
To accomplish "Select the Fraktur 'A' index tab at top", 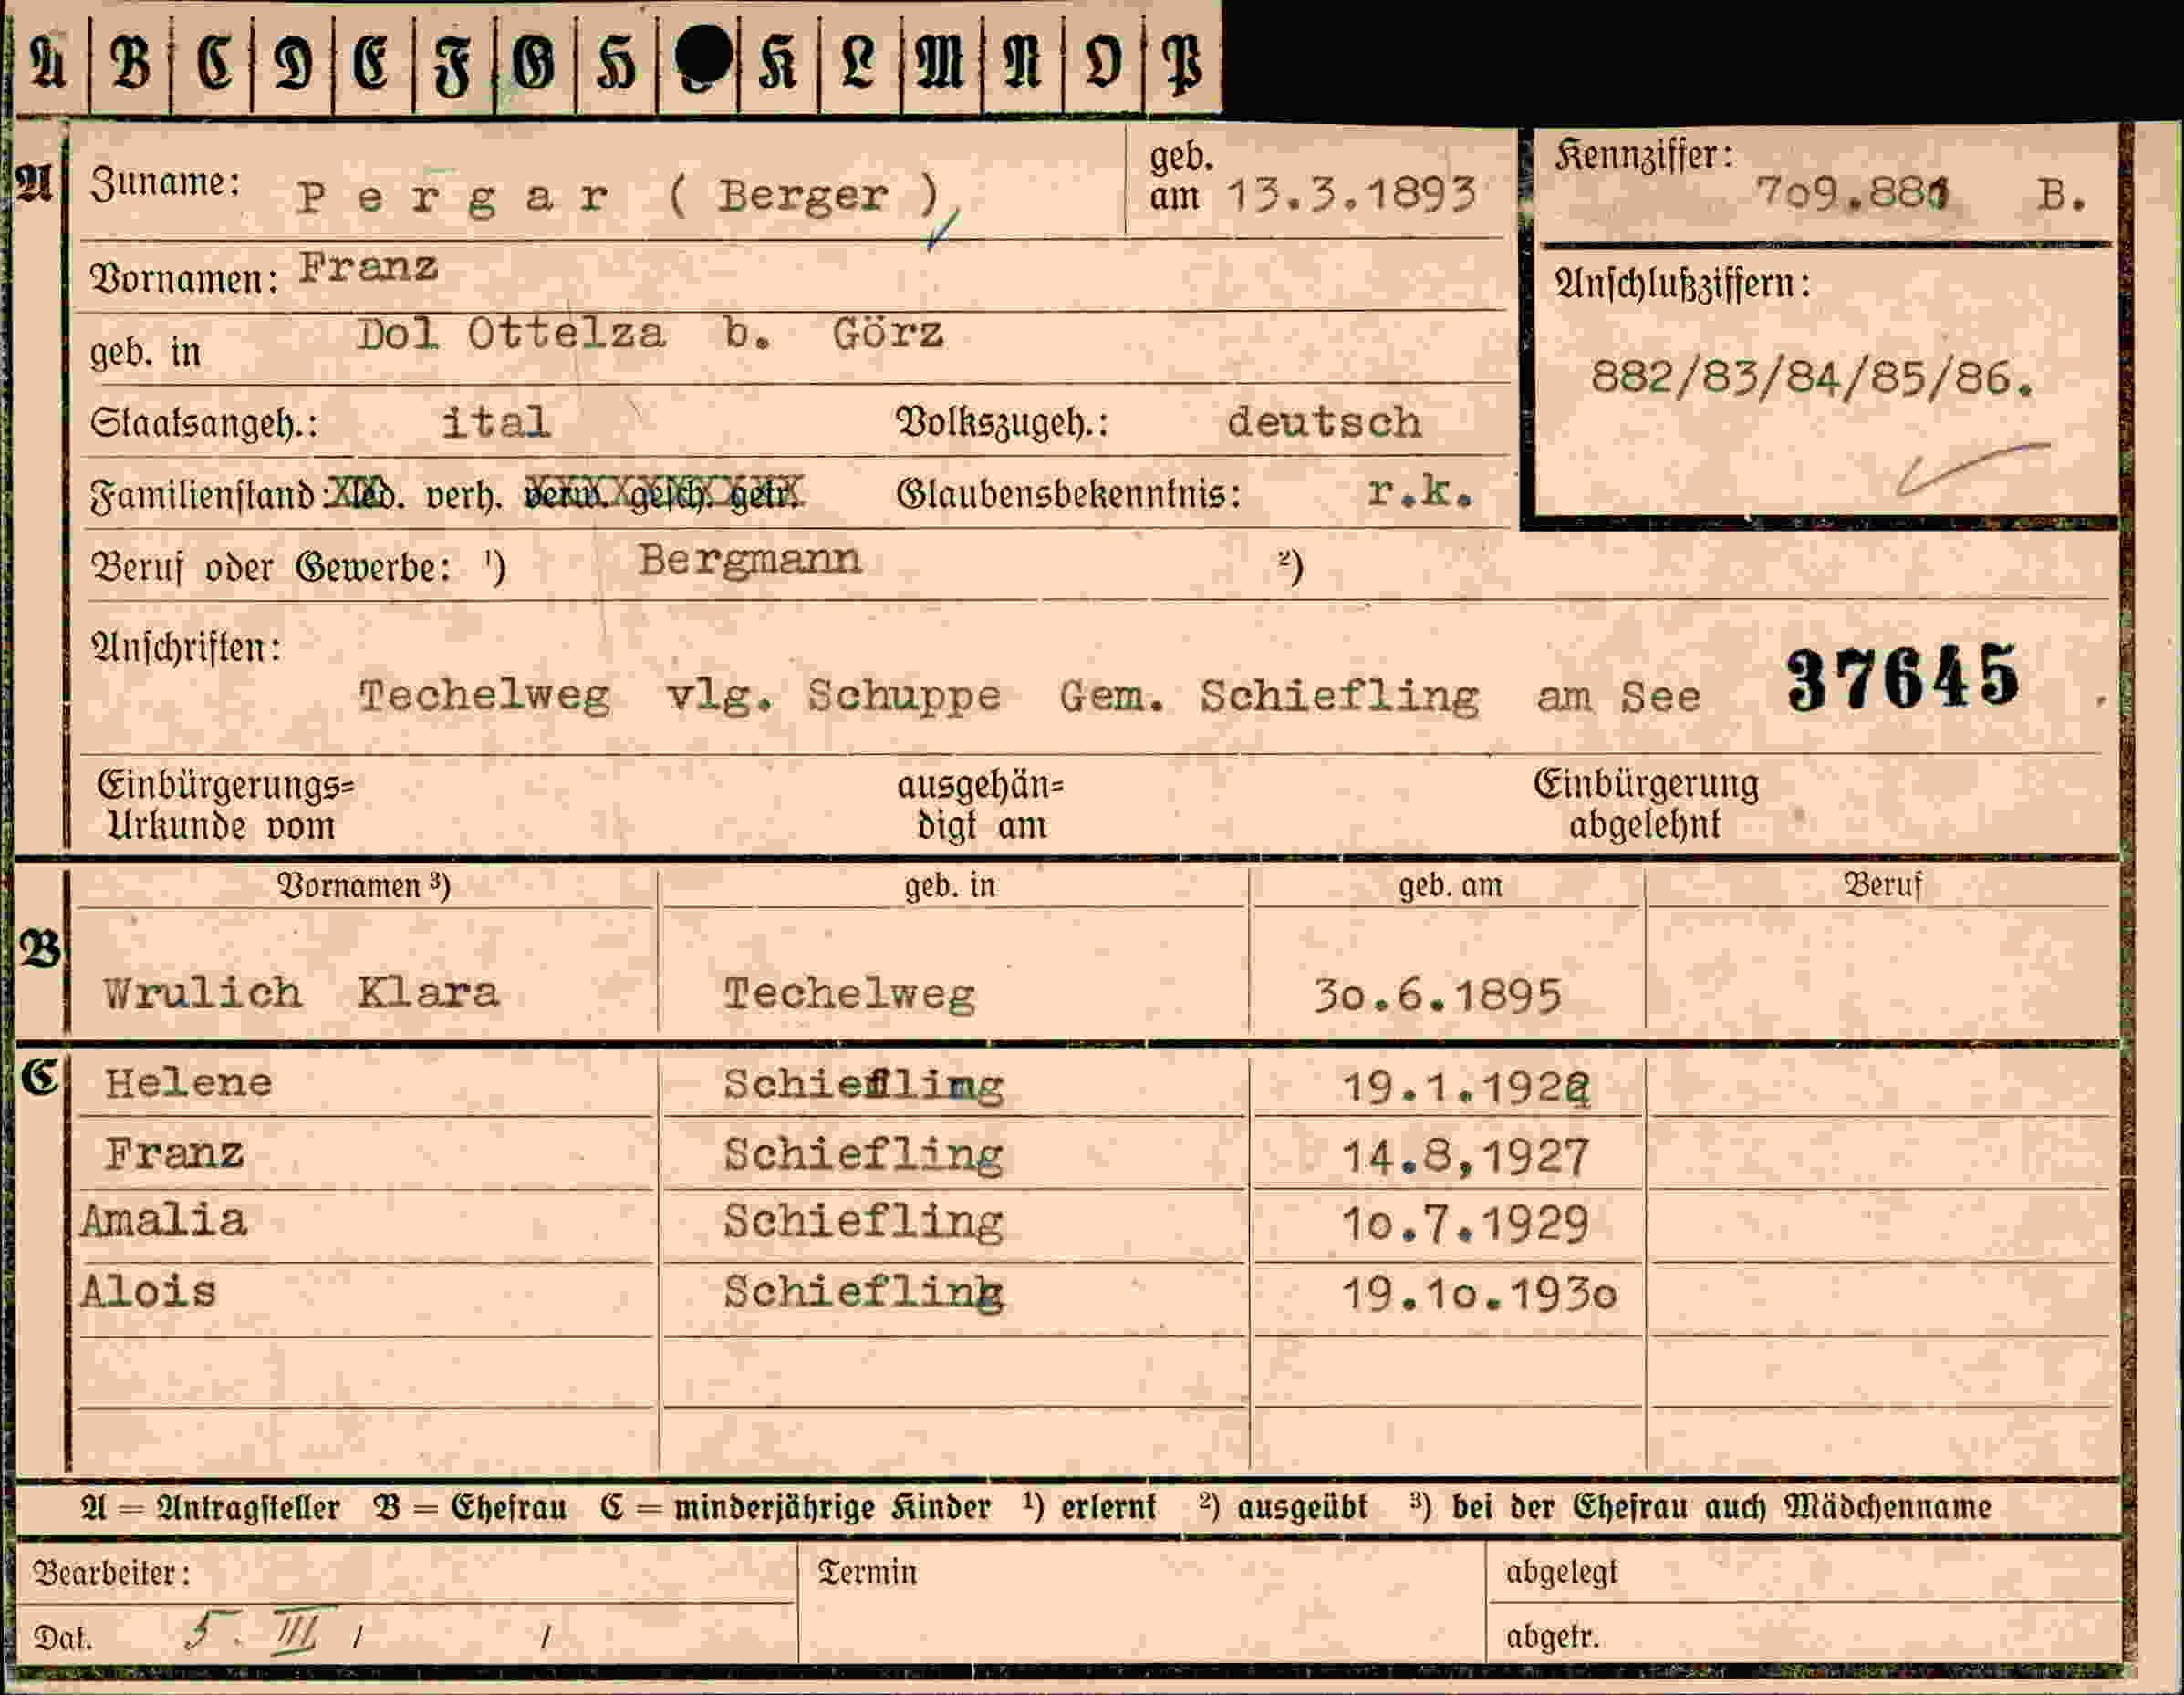I will tap(49, 62).
